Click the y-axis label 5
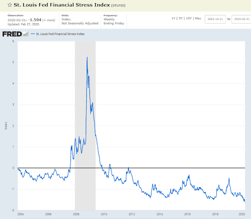Screen dimensions: 251x219 click(x=13, y=62)
